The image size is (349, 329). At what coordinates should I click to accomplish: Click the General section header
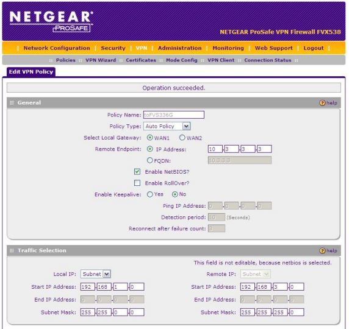(x=174, y=103)
